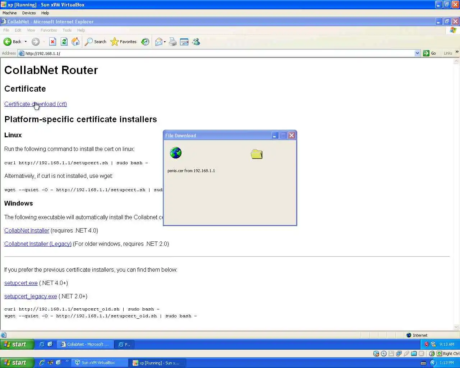Screen dimensions: 460x368
Task: Open the VirtualBox Devices menu
Action: [29, 13]
